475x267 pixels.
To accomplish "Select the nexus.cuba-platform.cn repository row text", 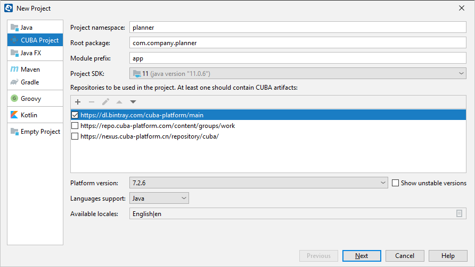I will coord(149,136).
